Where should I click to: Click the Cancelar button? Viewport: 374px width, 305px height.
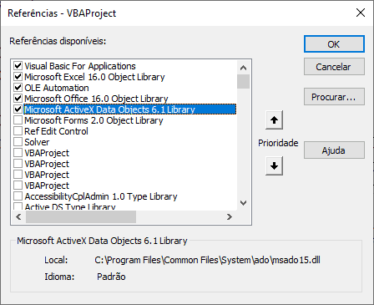pos(334,67)
